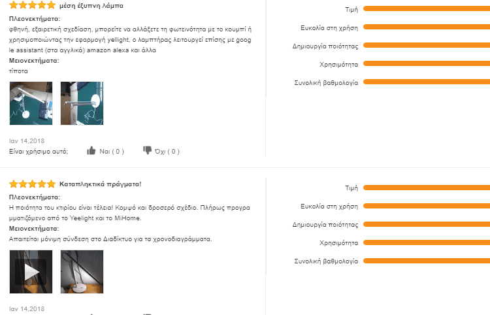Click the star rating above 'μέση έξυπνη λάμπα'
The width and height of the screenshot is (490, 315).
(32, 5)
